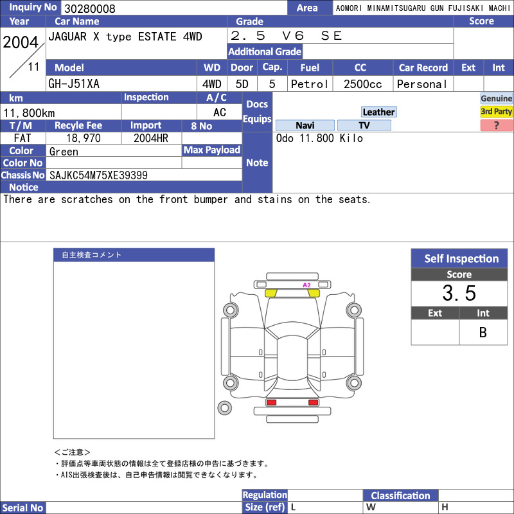
Task: Click the 5D door value
Action: [242, 84]
